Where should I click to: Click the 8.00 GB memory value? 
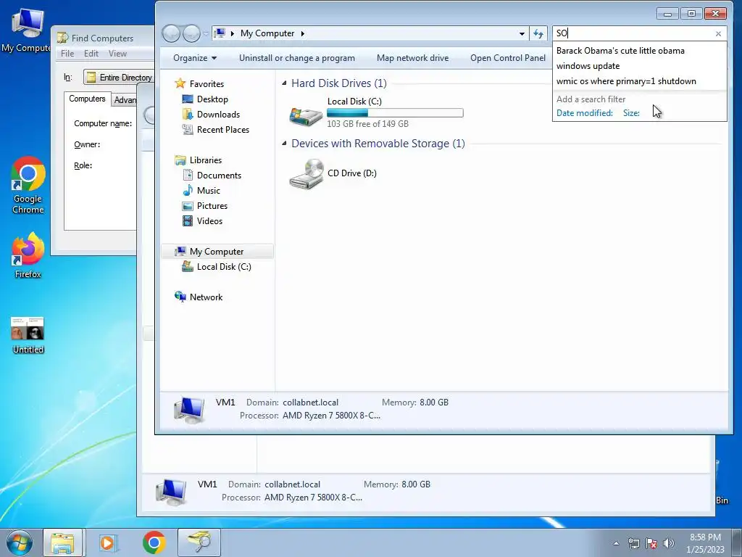pyautogui.click(x=434, y=402)
